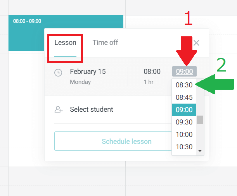The height and width of the screenshot is (196, 237).
Task: Pick the highlighted 09:00 option in list
Action: tap(184, 110)
